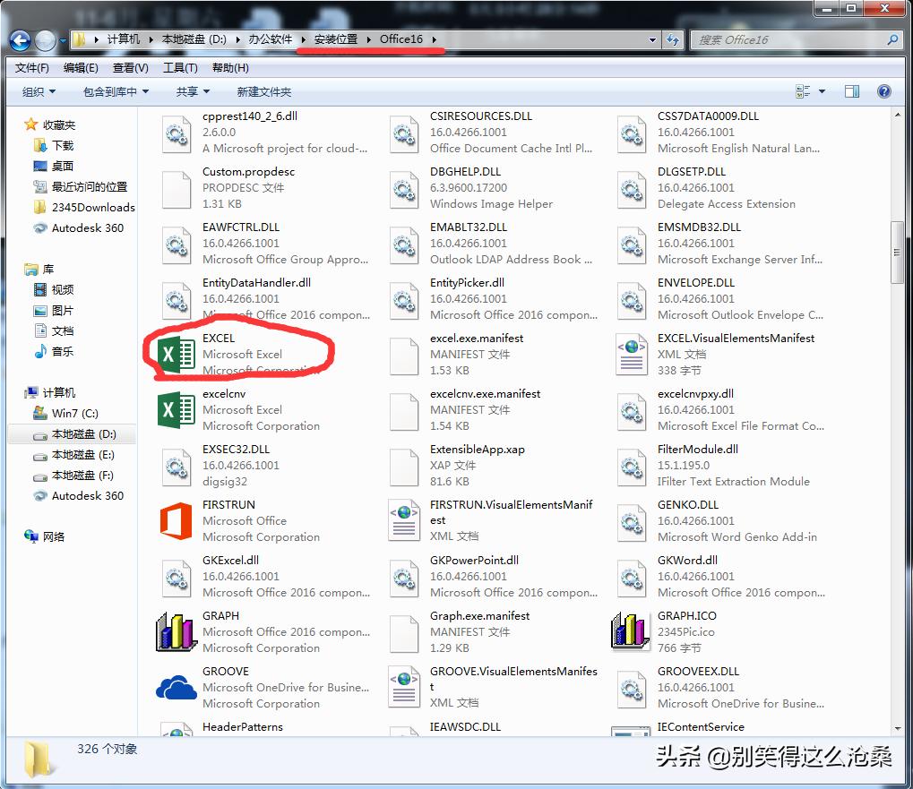Viewport: 913px width, 789px height.
Task: Select the GKExcel.dll file icon
Action: pos(176,576)
